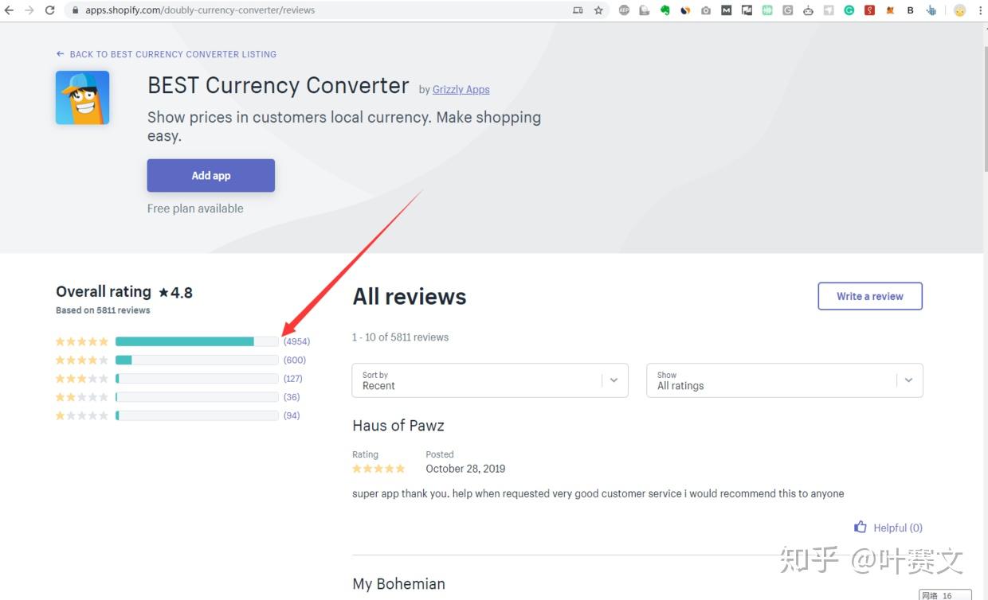The height and width of the screenshot is (600, 988).
Task: Filter by 3-star reviews (127)
Action: [x=293, y=379]
